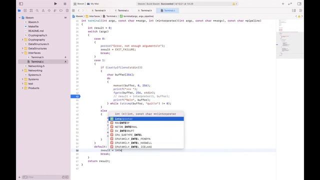The image size is (320, 180).
Task: Select Terminal.c in the navigator
Action: [x=43, y=61]
